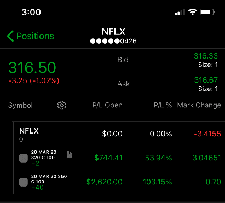The height and width of the screenshot is (203, 225).
Task: Tap the Ask price 316.67
Action: 206,80
